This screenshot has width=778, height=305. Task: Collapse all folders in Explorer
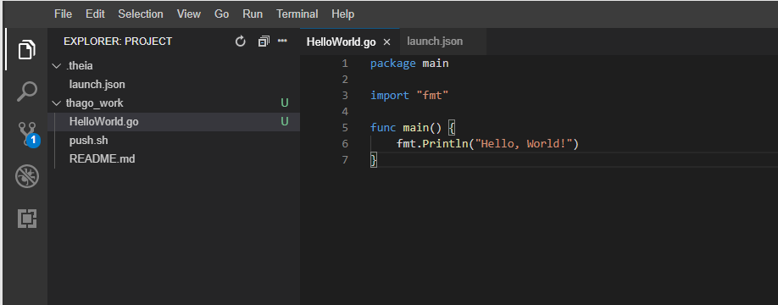click(264, 42)
